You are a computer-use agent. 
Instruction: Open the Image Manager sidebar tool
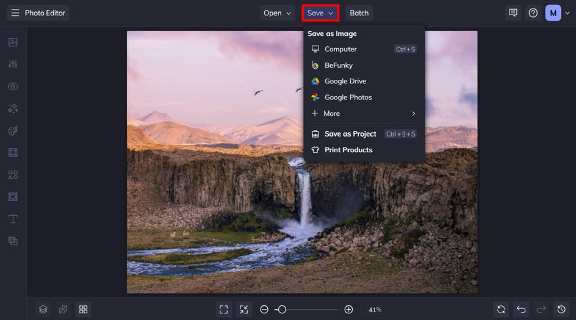tap(13, 42)
